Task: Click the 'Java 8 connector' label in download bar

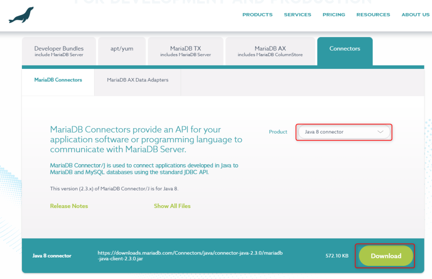Action: 52,256
